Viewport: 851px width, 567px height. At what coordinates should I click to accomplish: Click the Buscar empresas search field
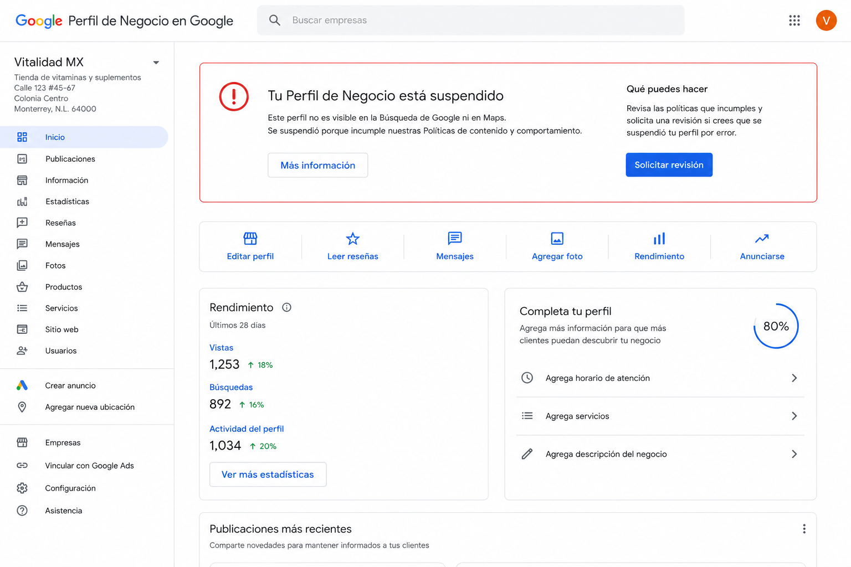point(471,20)
